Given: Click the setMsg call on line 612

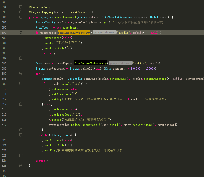Looking at the screenshot, I should [111, 99].
